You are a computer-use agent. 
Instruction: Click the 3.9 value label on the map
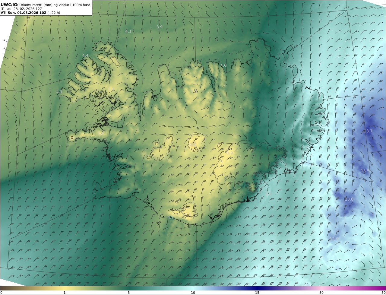coord(160,27)
